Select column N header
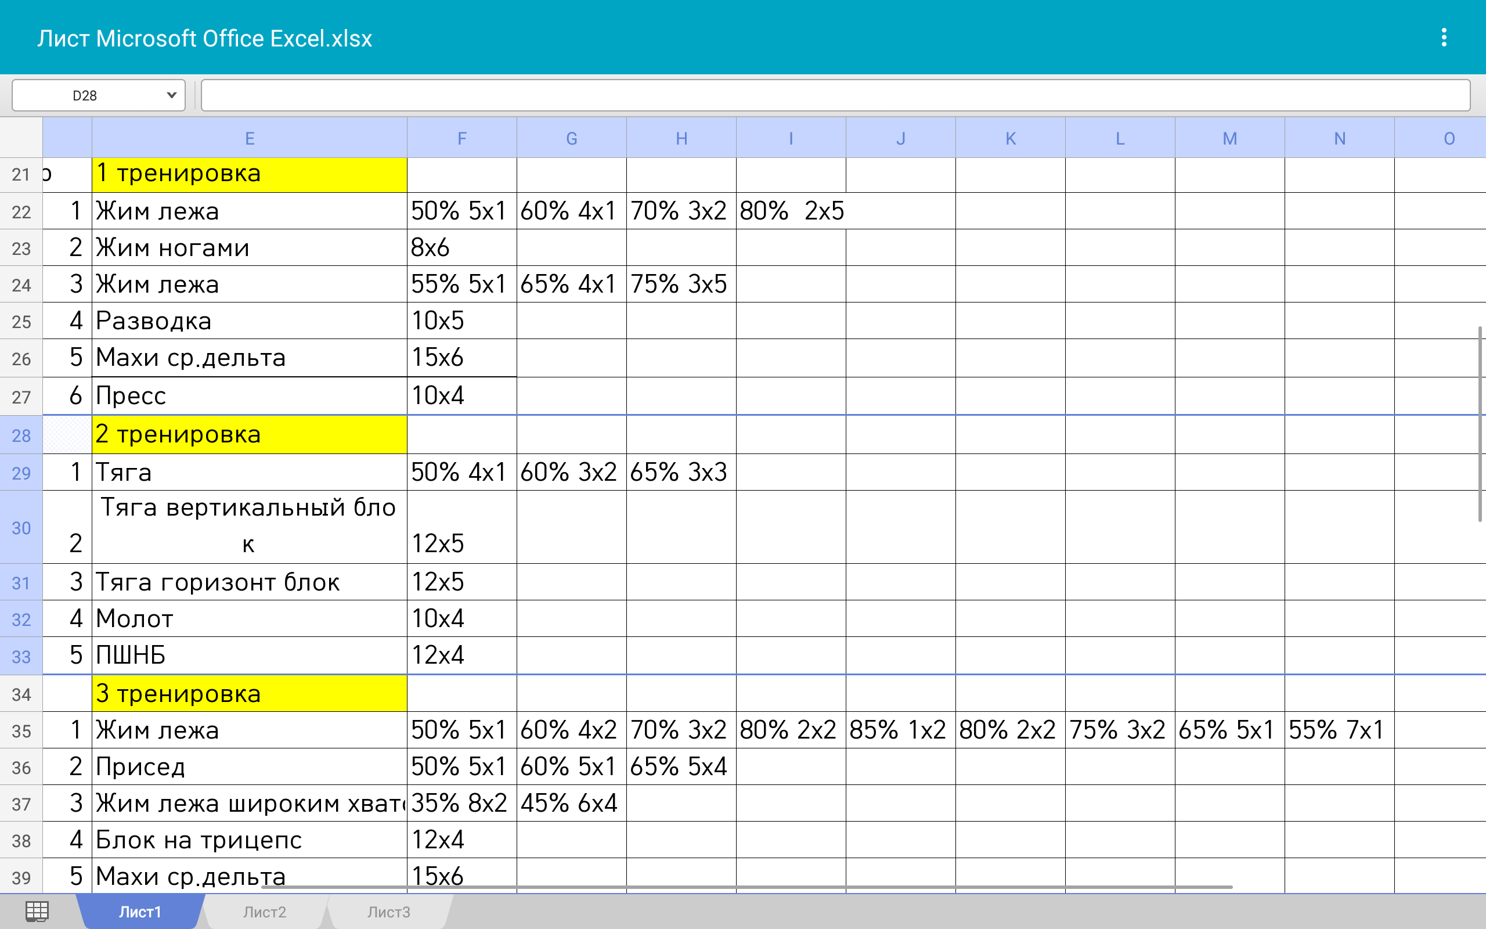Image resolution: width=1486 pixels, height=929 pixels. [x=1339, y=138]
